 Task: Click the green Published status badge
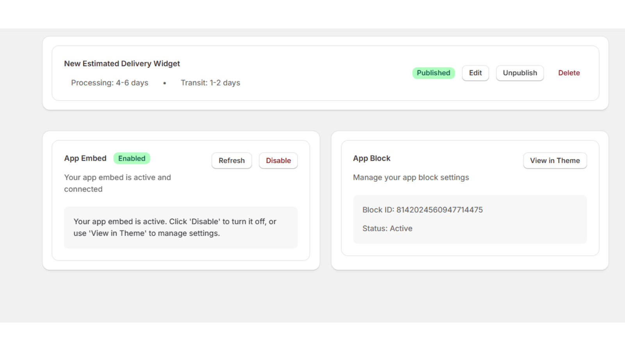coord(433,73)
